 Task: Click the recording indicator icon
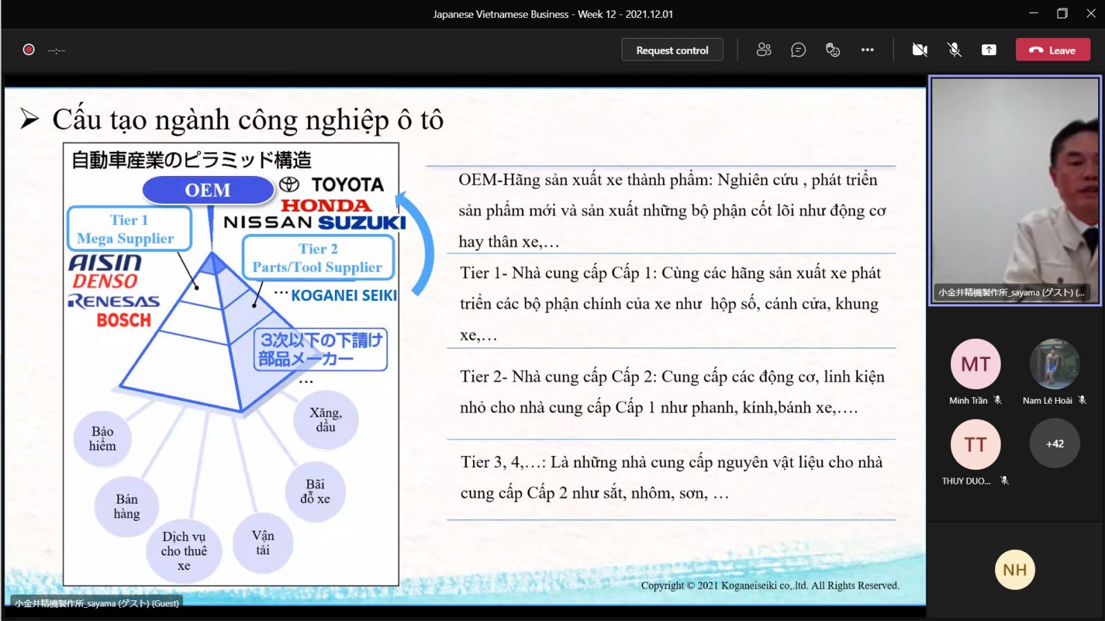click(x=28, y=50)
